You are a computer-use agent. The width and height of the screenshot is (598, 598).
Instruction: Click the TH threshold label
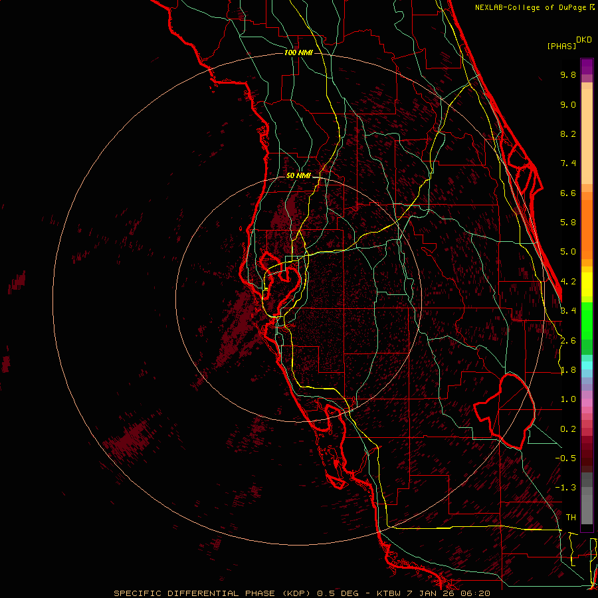(570, 517)
